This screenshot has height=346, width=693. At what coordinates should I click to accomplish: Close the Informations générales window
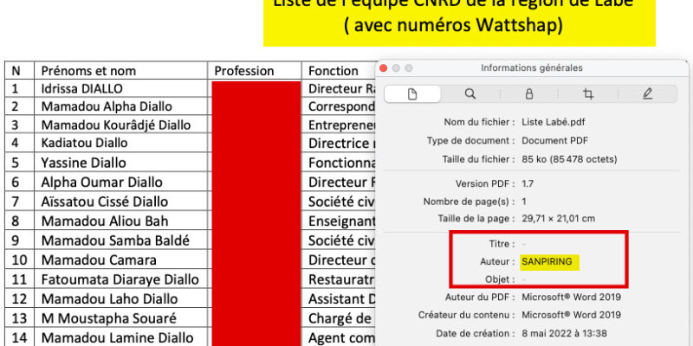click(x=385, y=67)
